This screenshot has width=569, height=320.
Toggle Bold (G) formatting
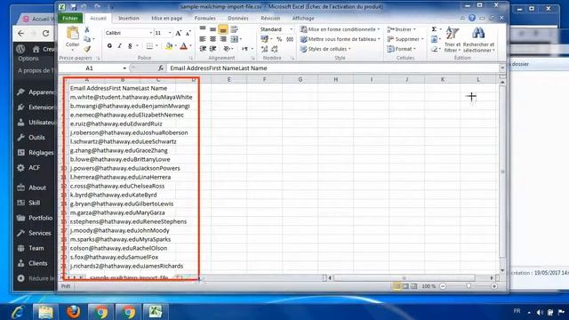click(x=109, y=45)
